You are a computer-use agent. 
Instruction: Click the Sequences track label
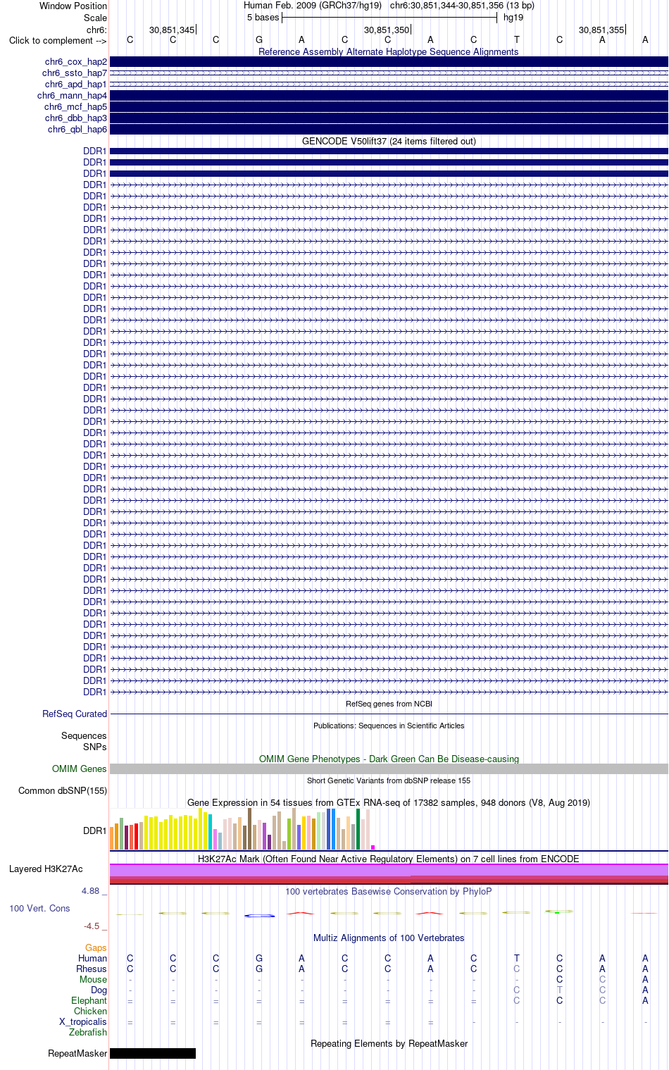[x=84, y=735]
